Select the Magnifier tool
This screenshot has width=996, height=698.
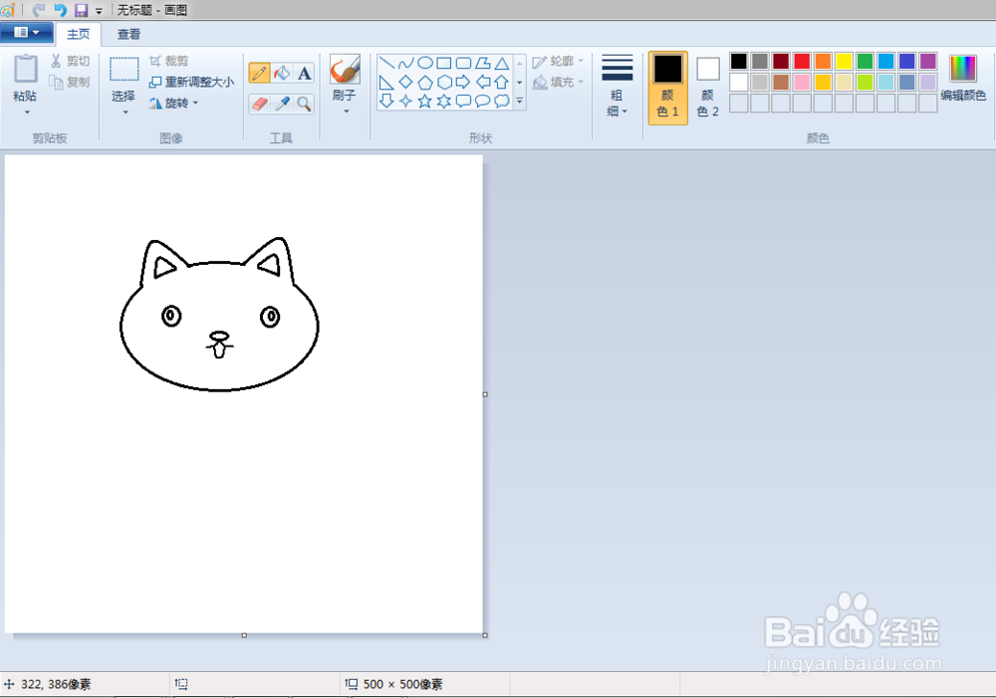click(304, 104)
